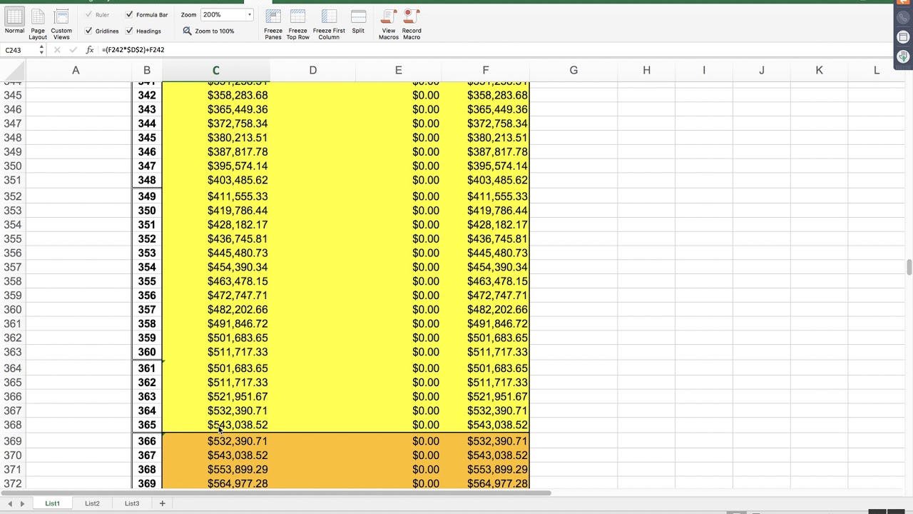Screen dimensions: 913x514
Task: Switch to Page Layout view
Action: click(x=38, y=23)
